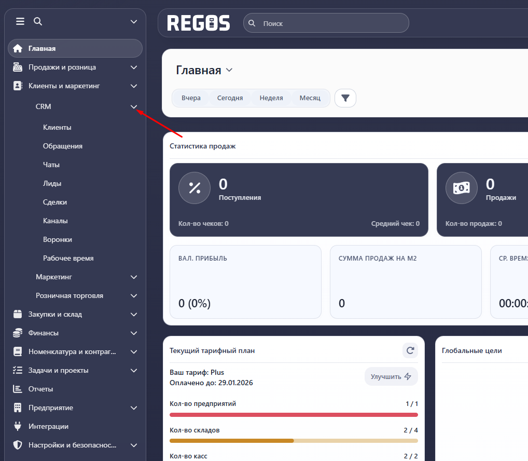Open Интеграции via its plug icon
This screenshot has width=528, height=461.
18,426
